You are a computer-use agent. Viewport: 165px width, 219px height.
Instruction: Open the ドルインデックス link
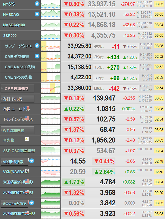tap(18, 119)
